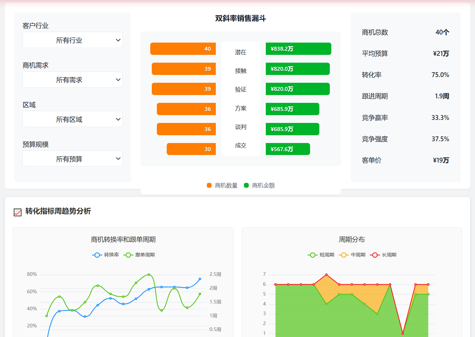The width and height of the screenshot is (475, 337).
Task: Toggle the 中周期 legend marker
Action: 344,255
